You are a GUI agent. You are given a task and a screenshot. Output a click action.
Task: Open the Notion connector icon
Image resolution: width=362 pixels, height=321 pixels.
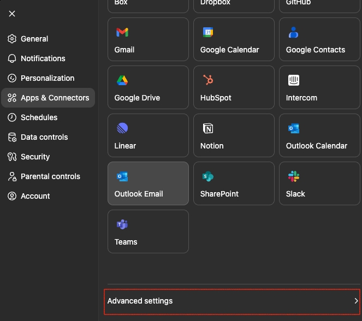[208, 129]
